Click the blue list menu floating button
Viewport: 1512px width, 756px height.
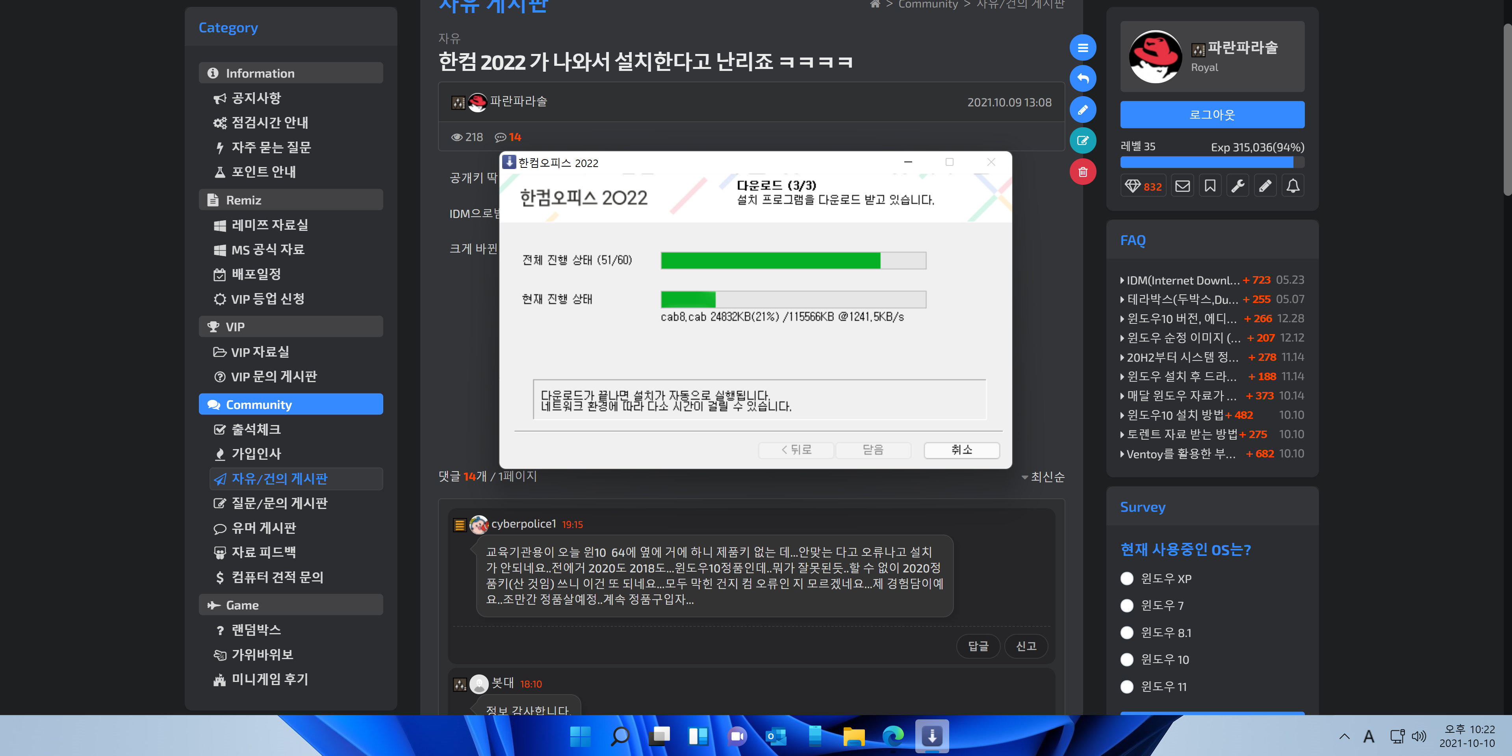click(1082, 48)
